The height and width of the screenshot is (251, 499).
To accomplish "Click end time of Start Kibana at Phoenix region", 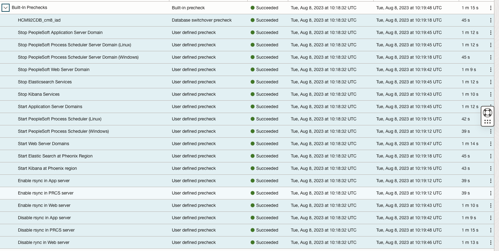I will [x=409, y=168].
